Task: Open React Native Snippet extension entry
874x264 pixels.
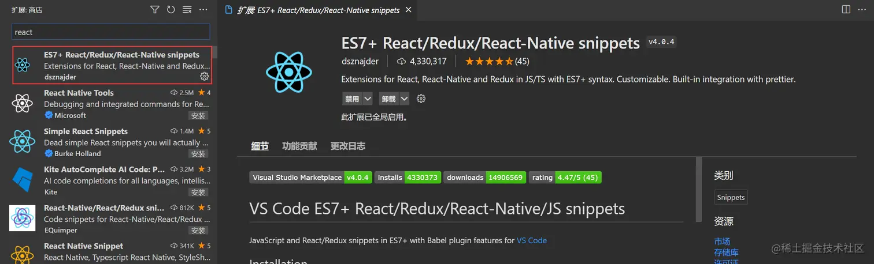Action: click(109, 251)
